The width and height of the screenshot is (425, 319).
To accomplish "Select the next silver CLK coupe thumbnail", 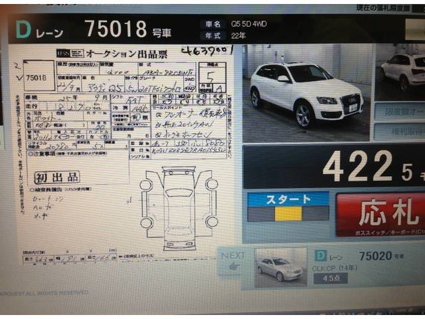I will pos(281,267).
